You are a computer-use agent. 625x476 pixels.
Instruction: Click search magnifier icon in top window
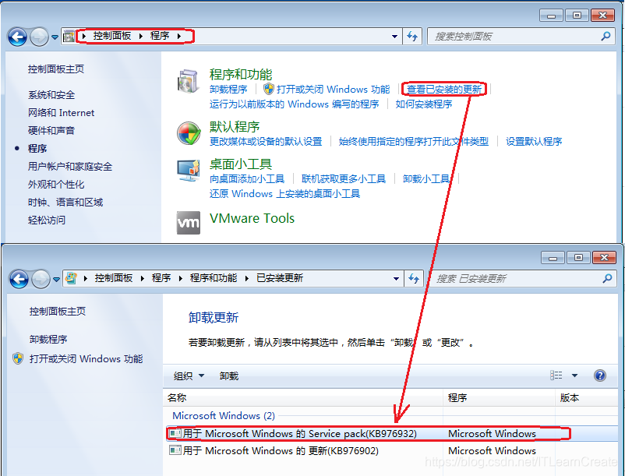pos(606,37)
